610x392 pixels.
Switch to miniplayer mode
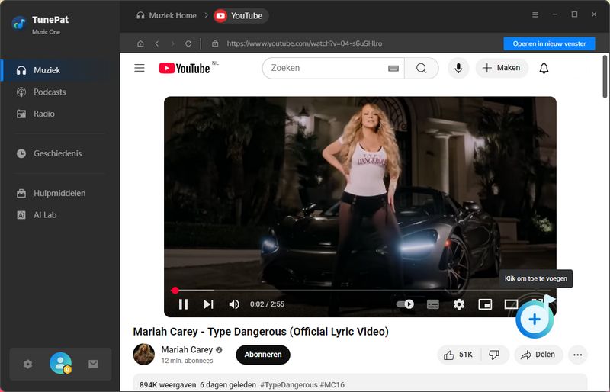485,304
